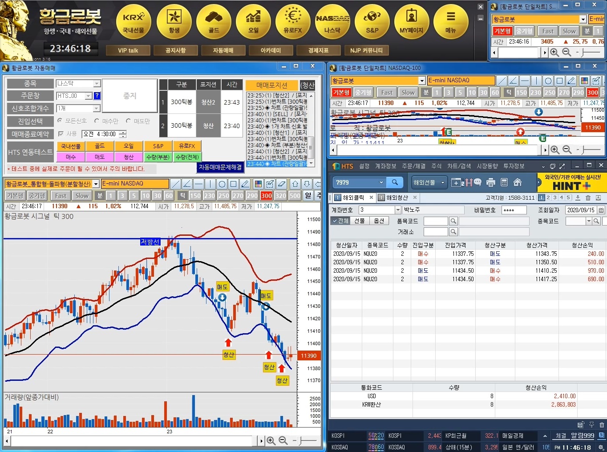Toggle the 선물 filter in HTS
607x452 pixels.
pos(359,221)
